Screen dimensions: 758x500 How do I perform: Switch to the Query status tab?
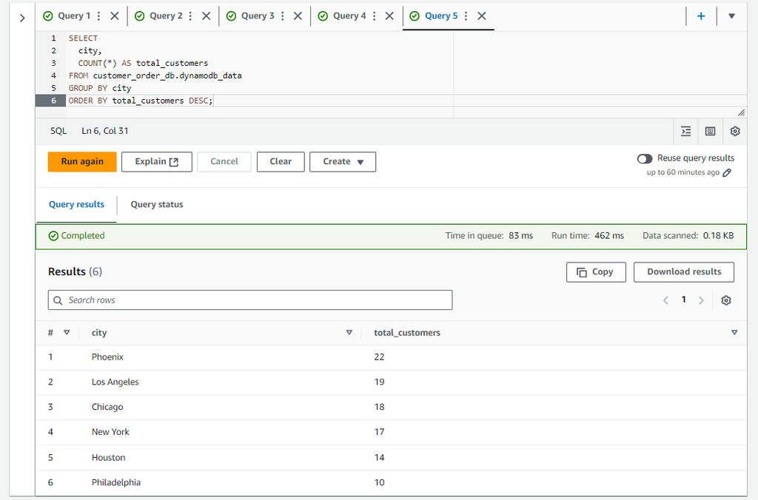pos(157,205)
